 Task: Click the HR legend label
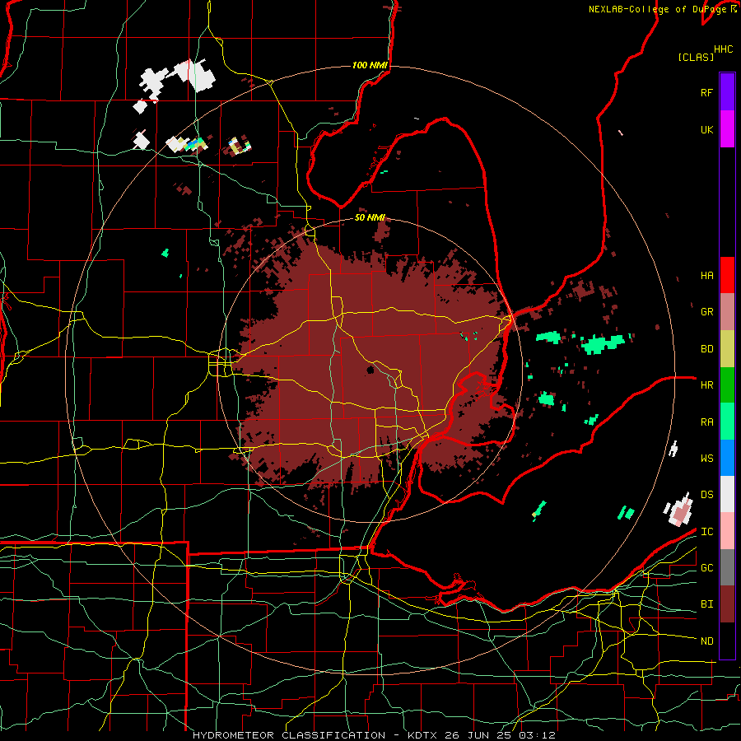706,385
